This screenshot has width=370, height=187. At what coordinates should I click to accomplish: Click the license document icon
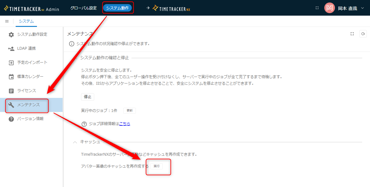[x=11, y=91]
